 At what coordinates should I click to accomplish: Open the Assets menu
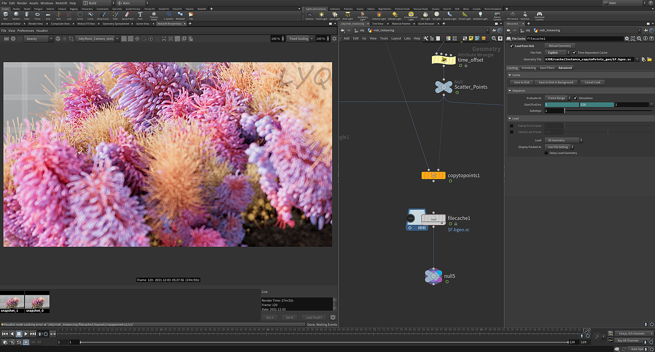click(34, 3)
